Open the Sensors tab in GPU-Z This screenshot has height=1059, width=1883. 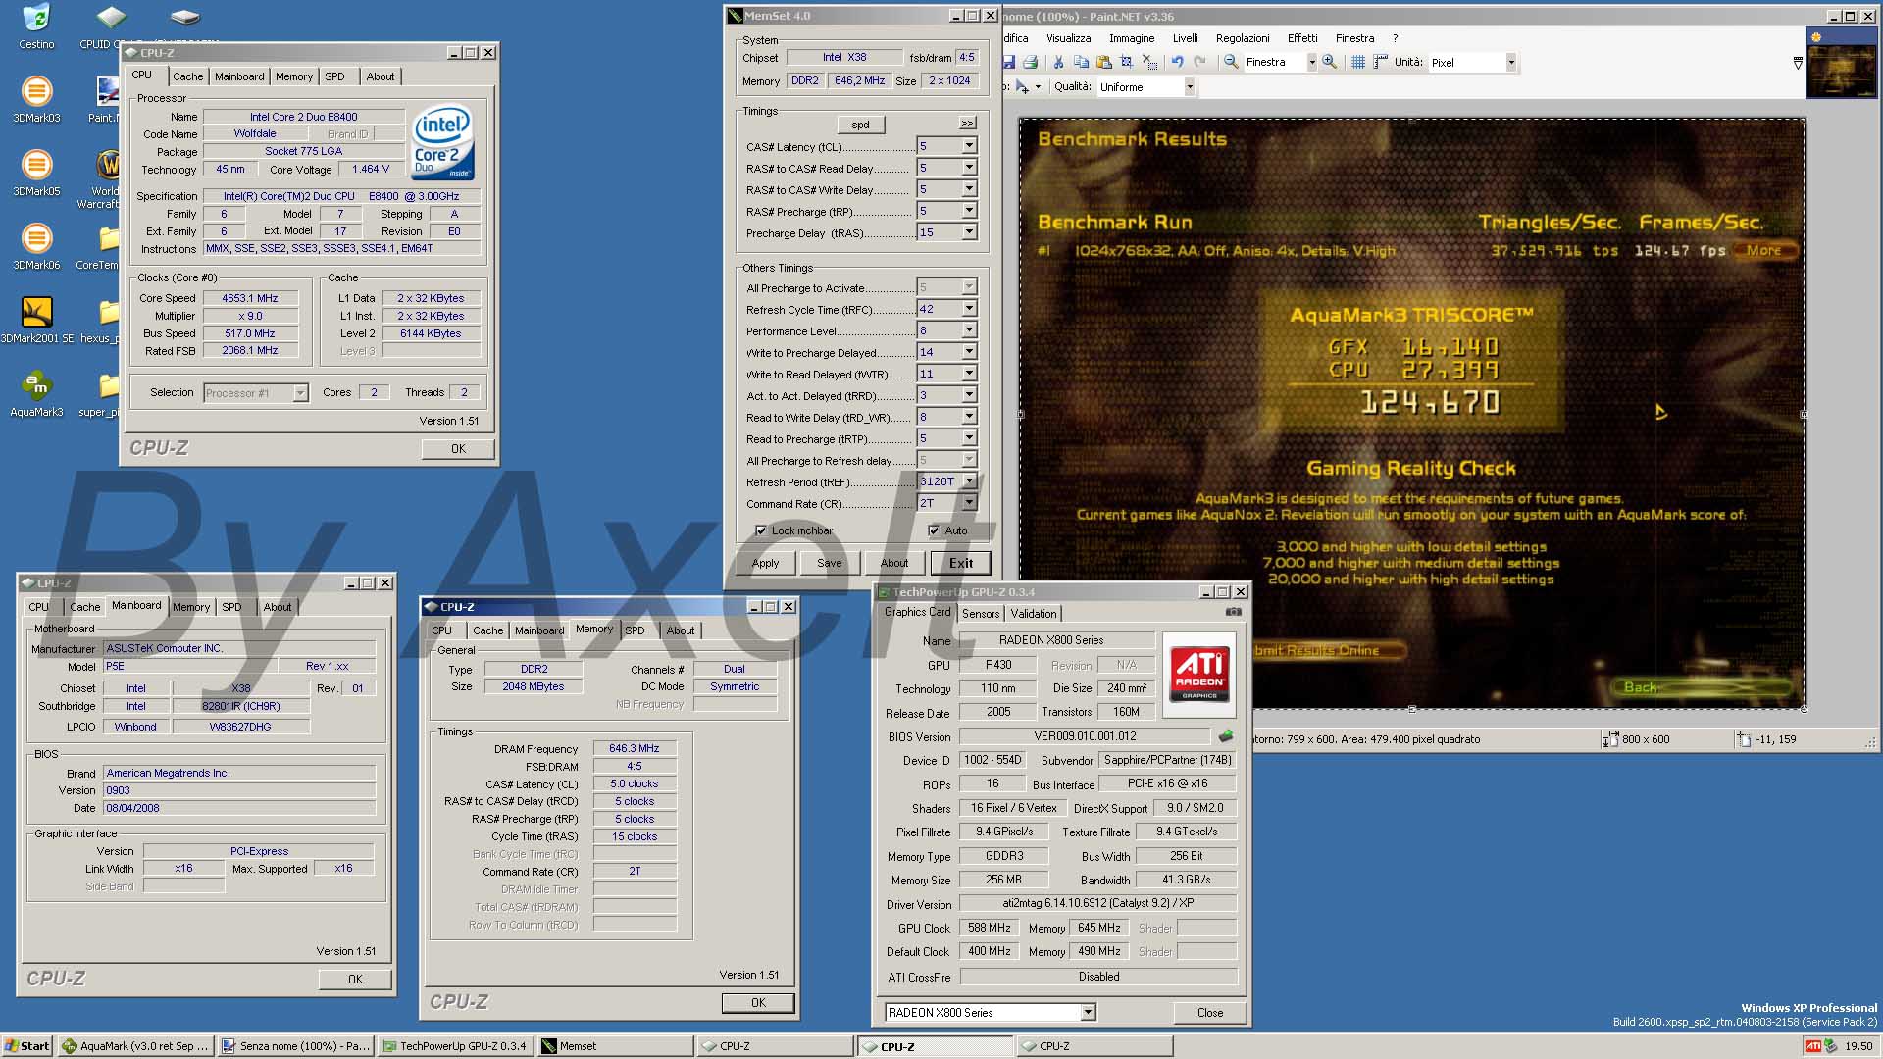click(981, 614)
